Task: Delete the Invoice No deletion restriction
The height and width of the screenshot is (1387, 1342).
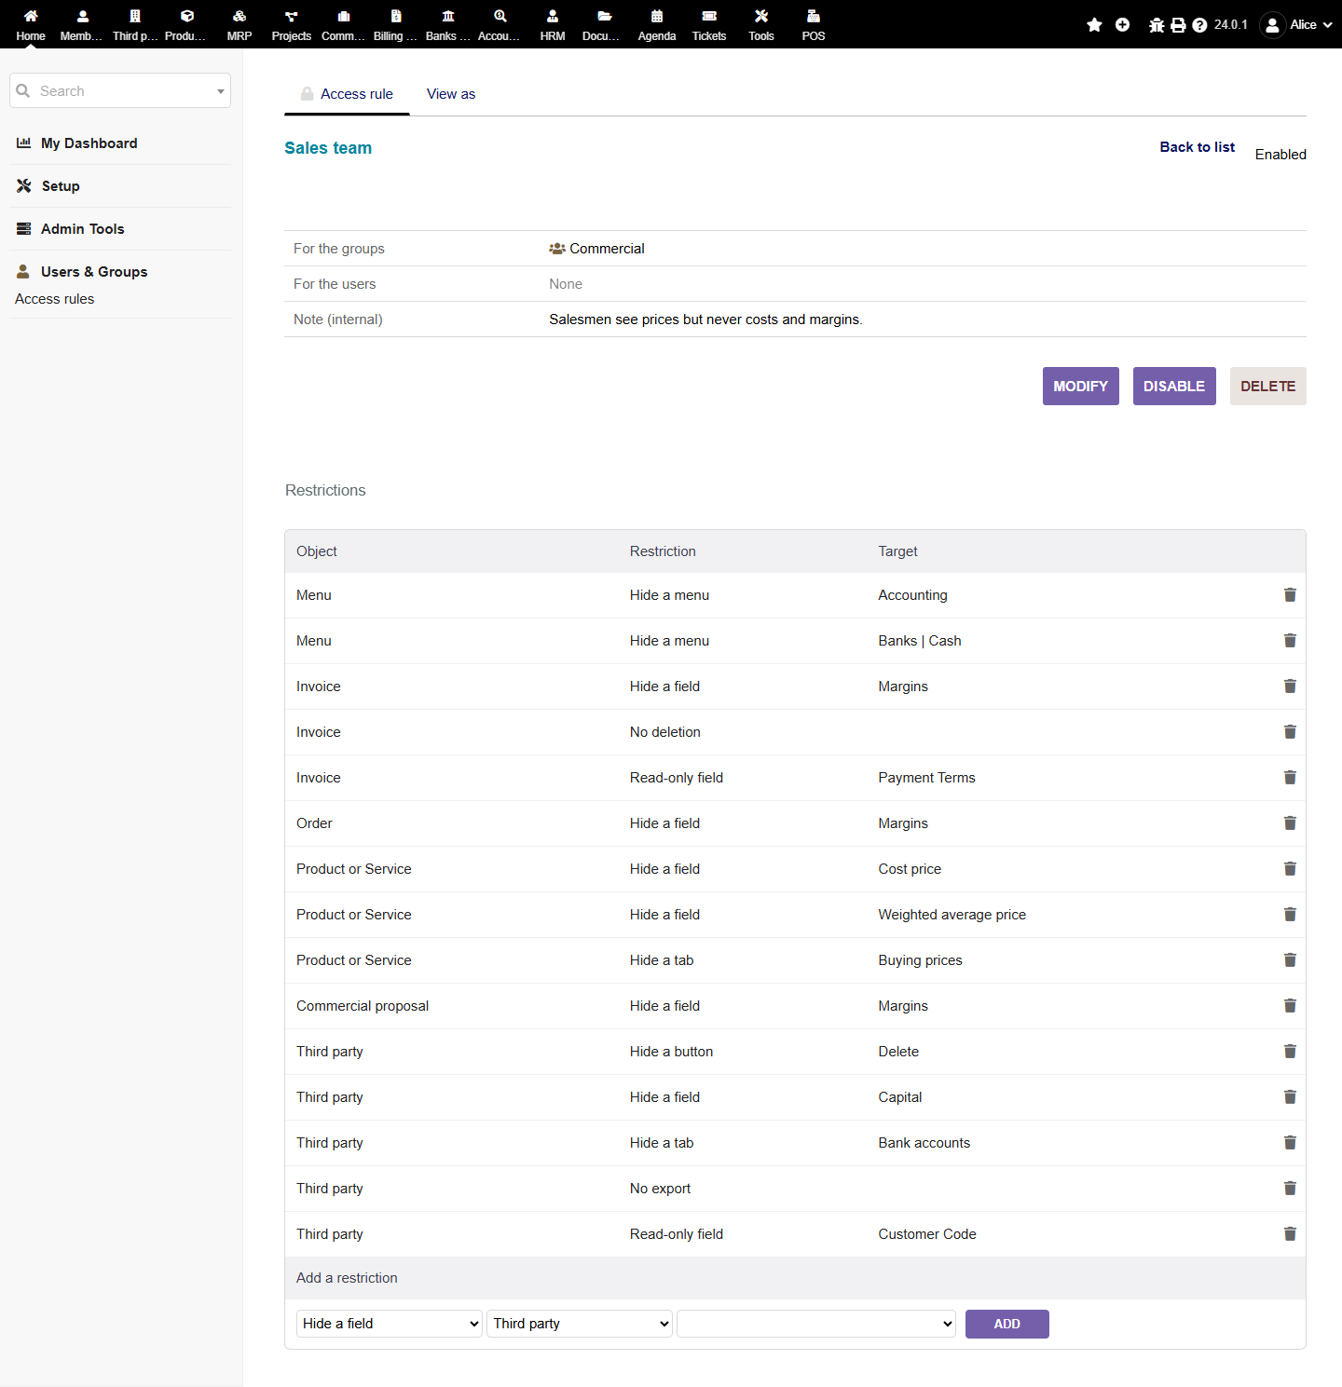Action: pos(1290,732)
